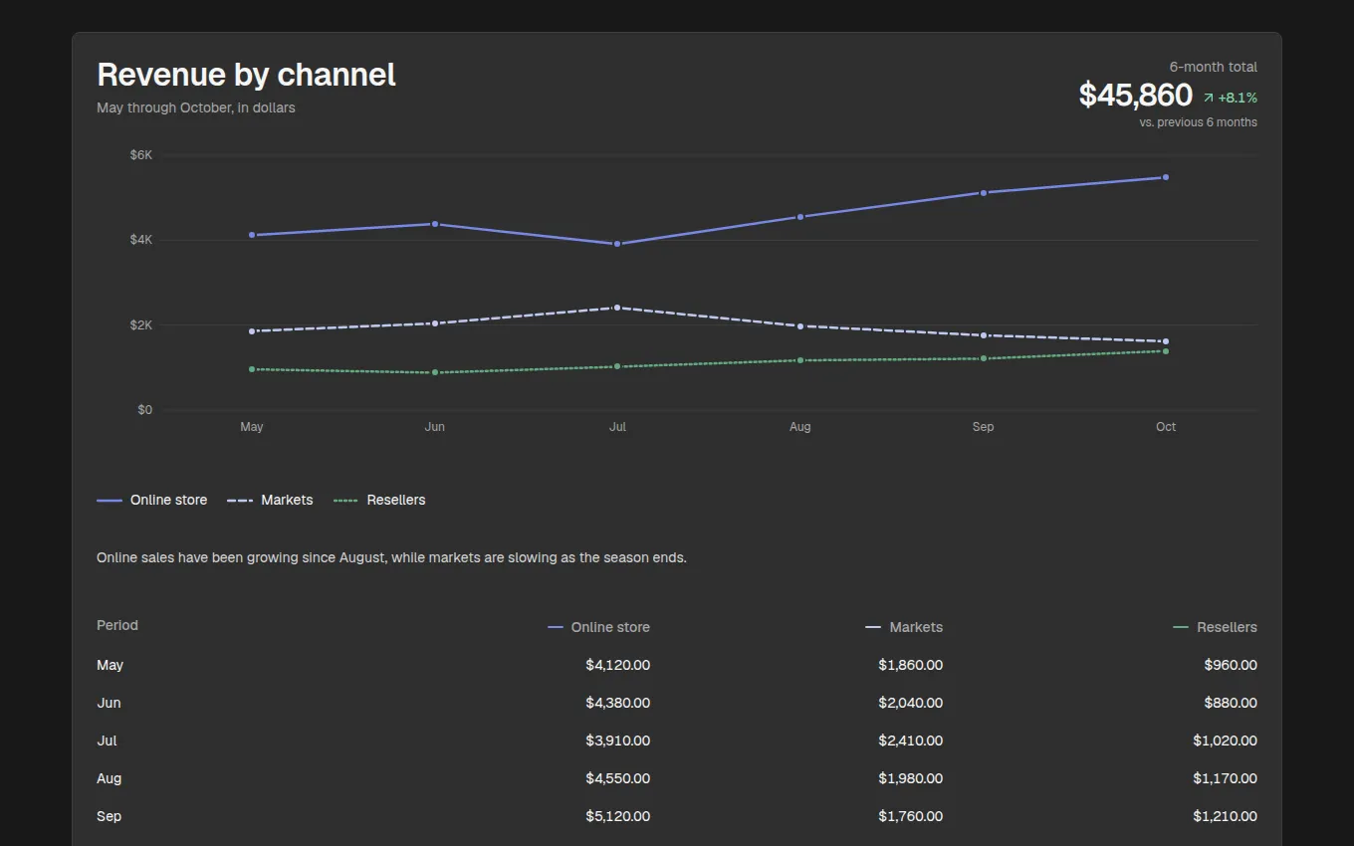
Task: Select the Online store table column header
Action: (x=599, y=627)
